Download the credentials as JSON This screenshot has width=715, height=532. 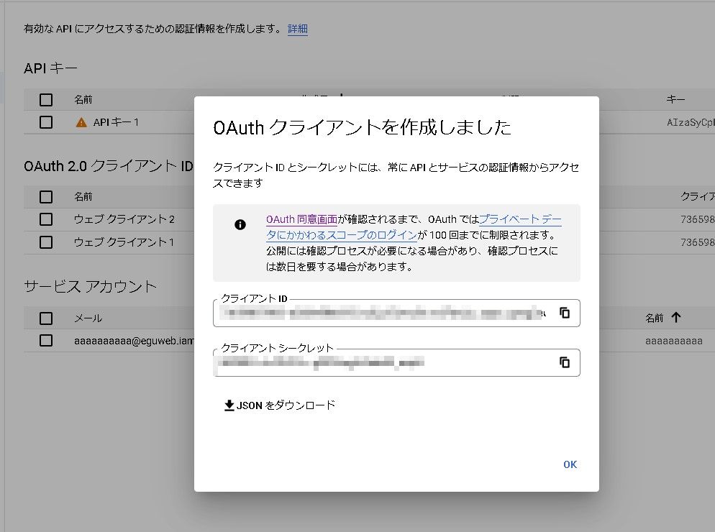(x=280, y=405)
